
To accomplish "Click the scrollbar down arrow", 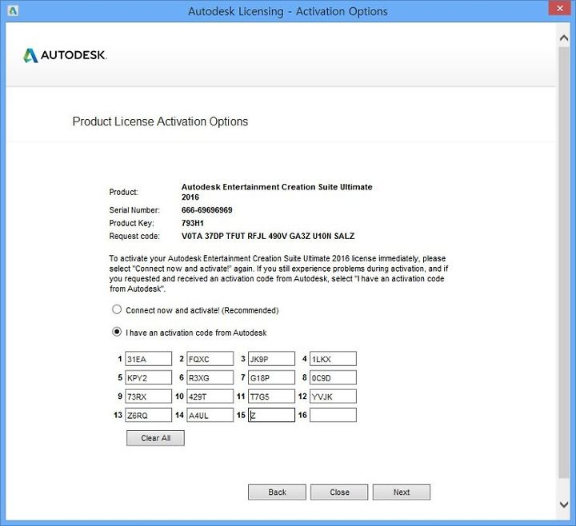I will [x=564, y=504].
